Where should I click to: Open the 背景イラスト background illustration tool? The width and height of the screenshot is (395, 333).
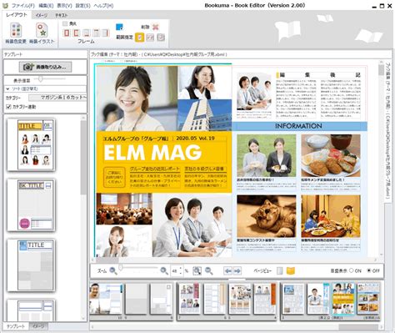42,33
